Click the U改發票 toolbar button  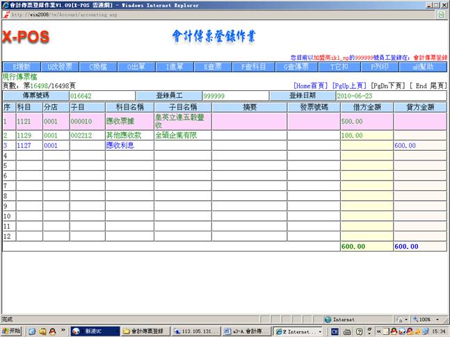point(61,67)
